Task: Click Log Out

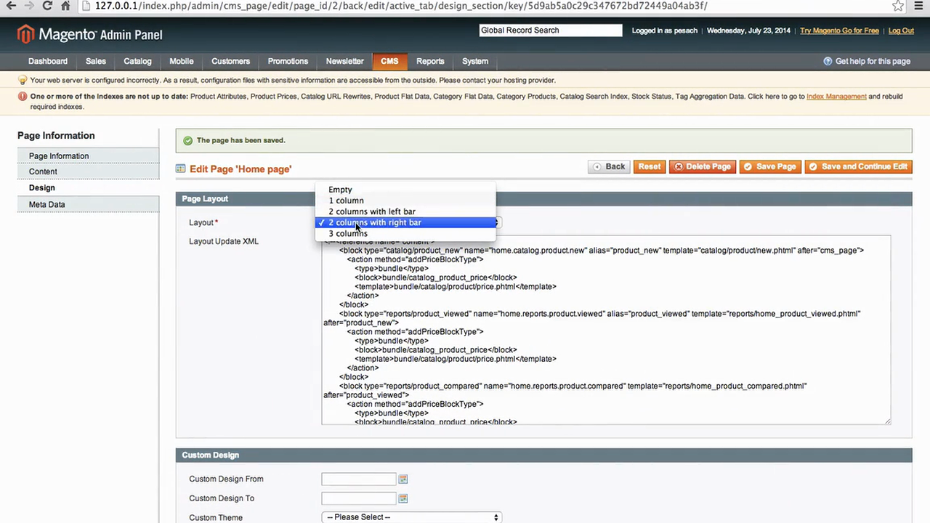Action: tap(901, 31)
